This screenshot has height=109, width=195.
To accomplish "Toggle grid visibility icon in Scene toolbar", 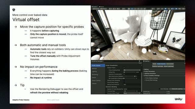I will [x=110, y=9].
